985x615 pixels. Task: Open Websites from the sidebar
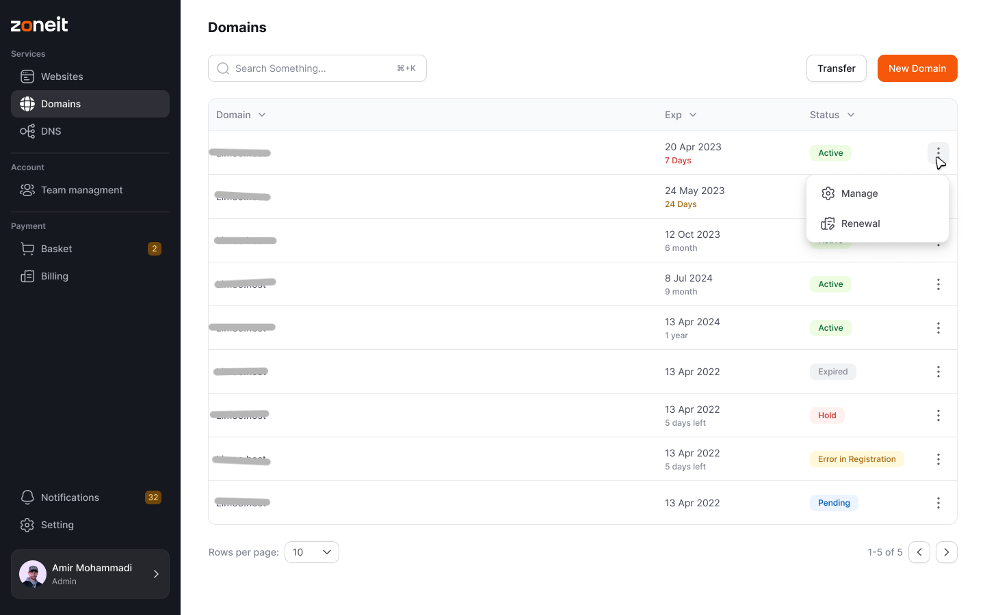tap(90, 77)
